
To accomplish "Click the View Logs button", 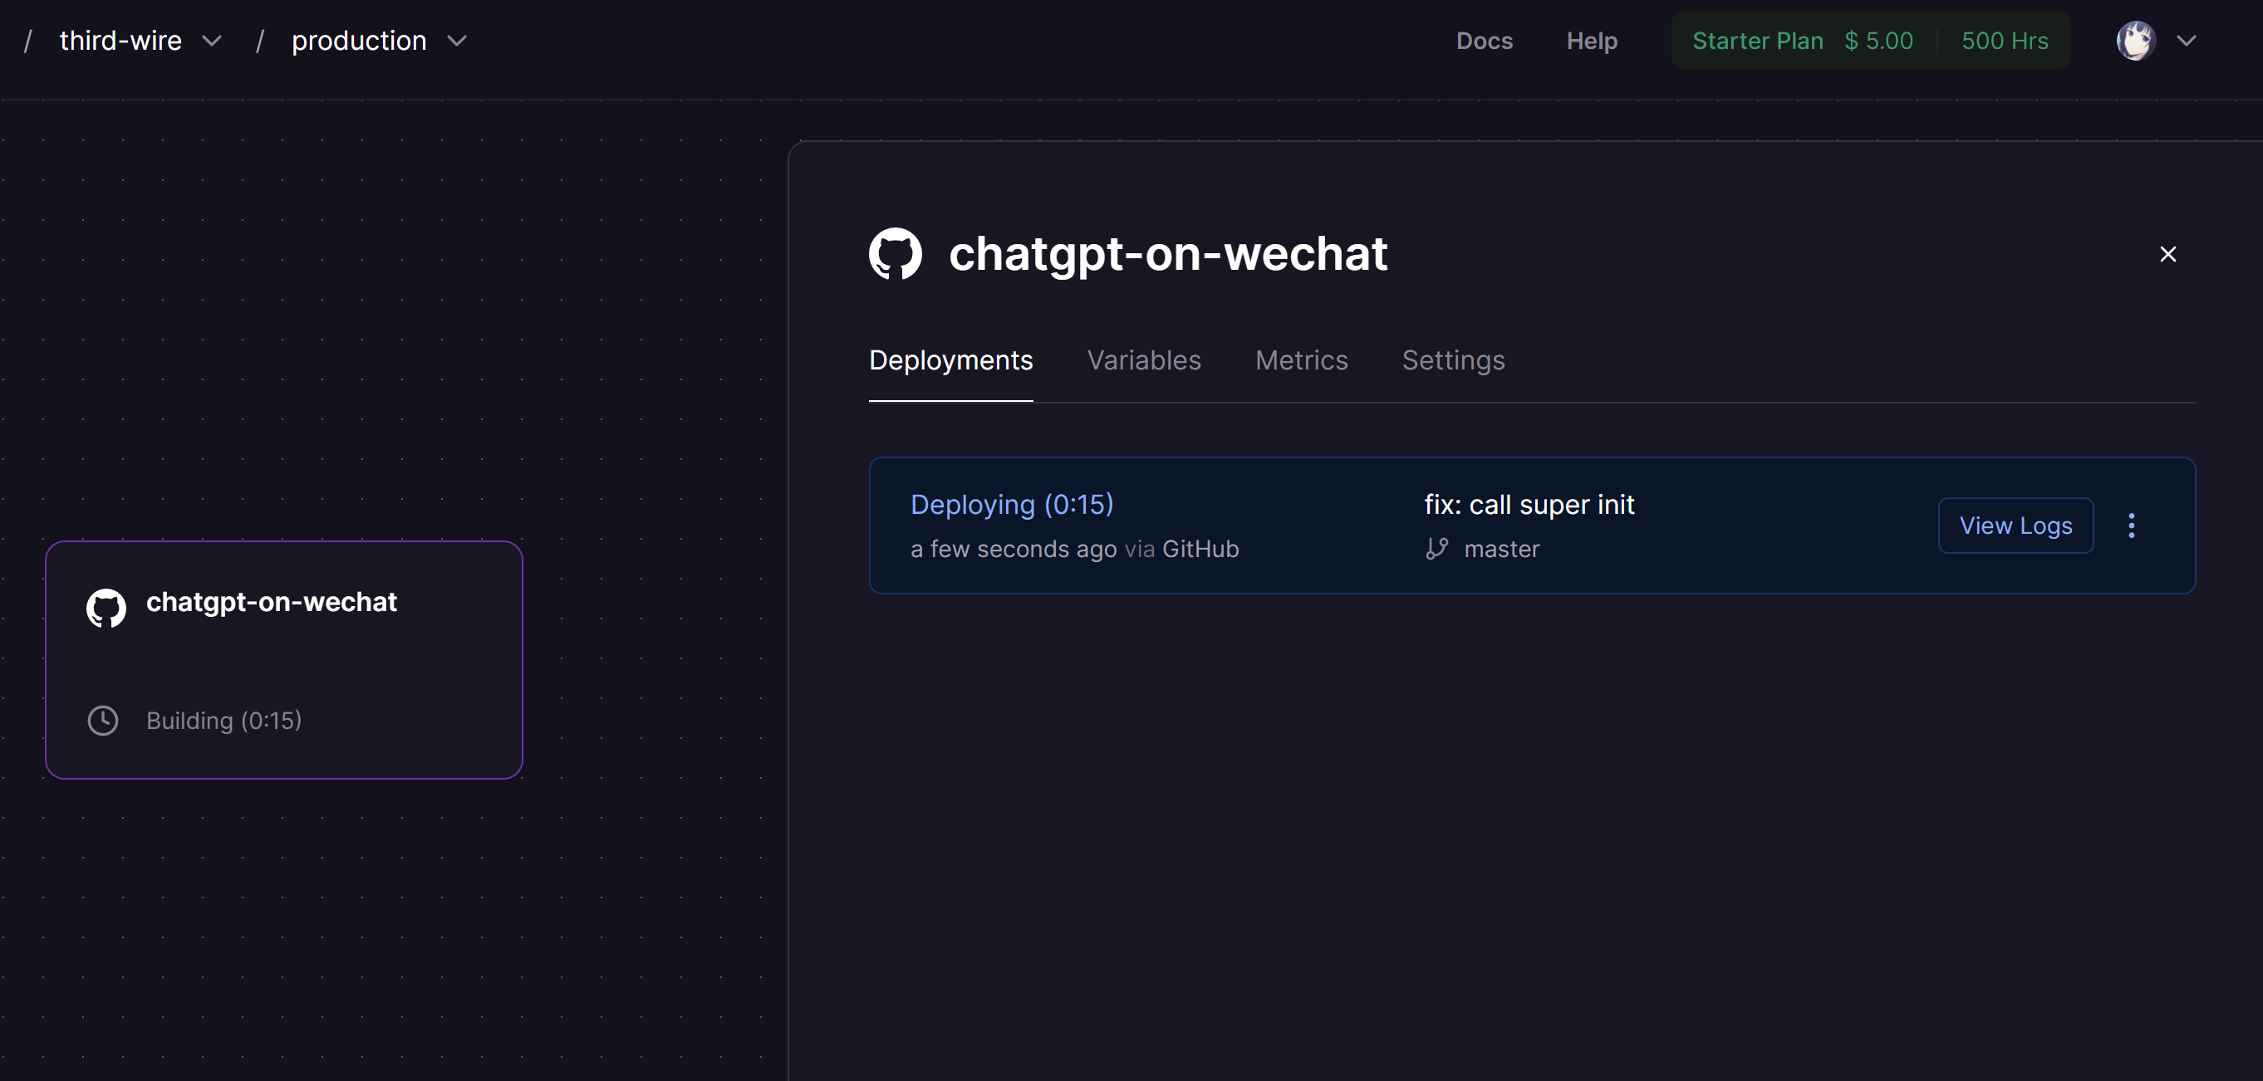I will [2015, 525].
